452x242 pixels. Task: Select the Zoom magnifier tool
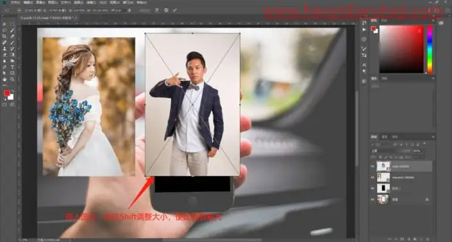point(12,79)
